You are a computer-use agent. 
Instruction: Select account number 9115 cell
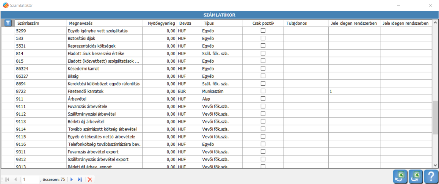click(x=41, y=137)
